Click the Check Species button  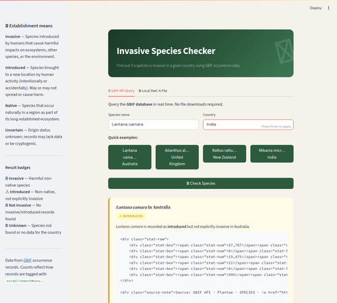[x=201, y=184]
